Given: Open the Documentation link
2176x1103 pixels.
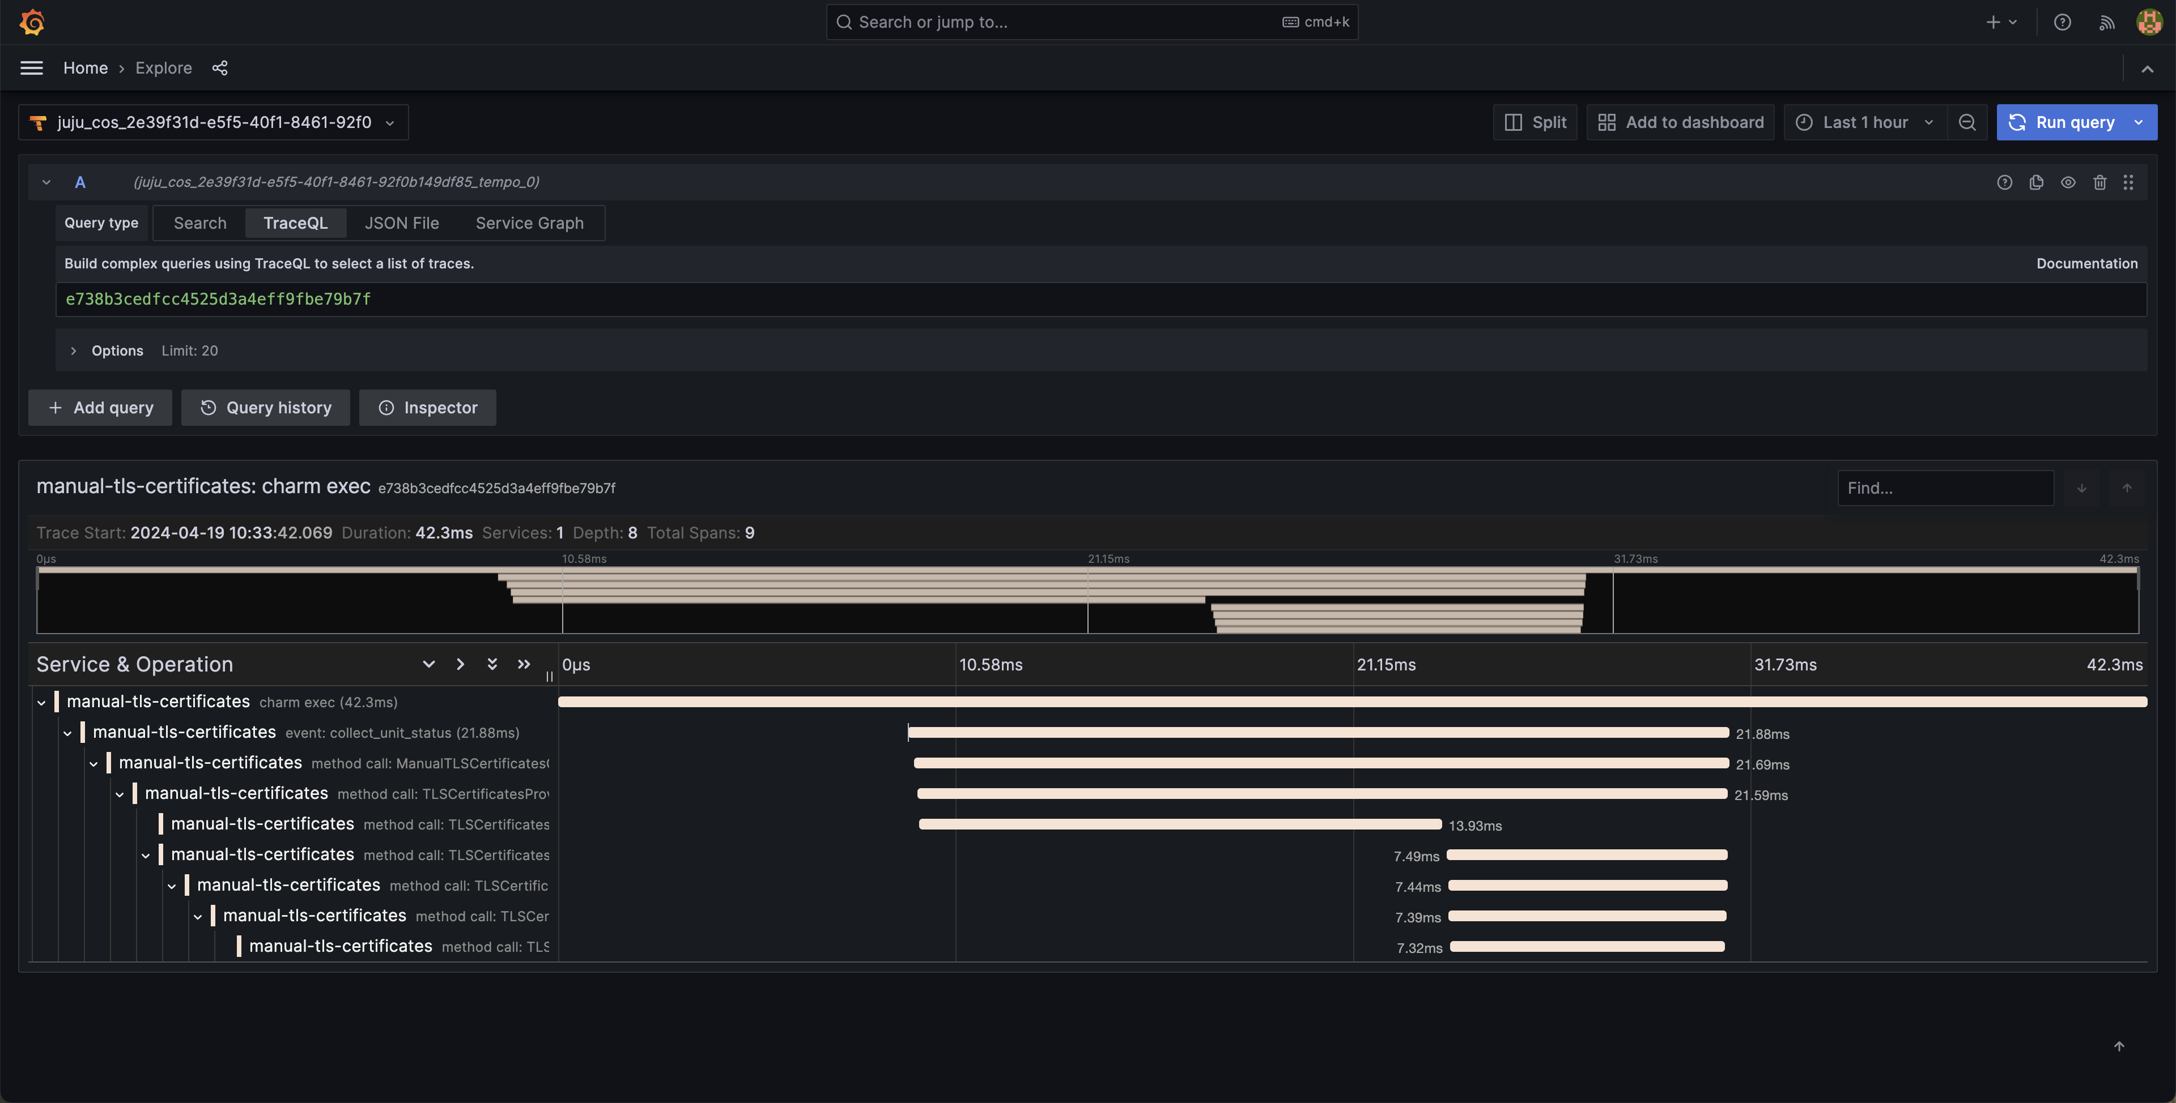Looking at the screenshot, I should click(x=2085, y=263).
